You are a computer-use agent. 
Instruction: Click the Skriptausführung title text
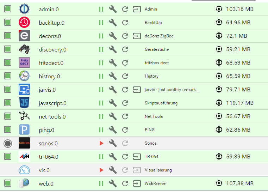[x=161, y=103]
